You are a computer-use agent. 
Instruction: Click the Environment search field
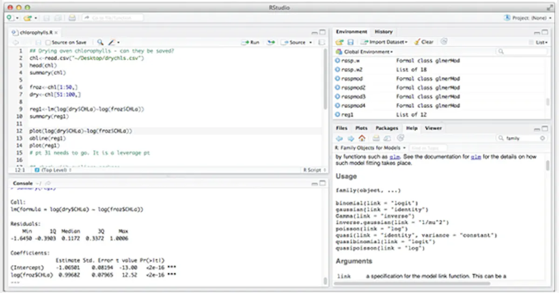pyautogui.click(x=521, y=52)
